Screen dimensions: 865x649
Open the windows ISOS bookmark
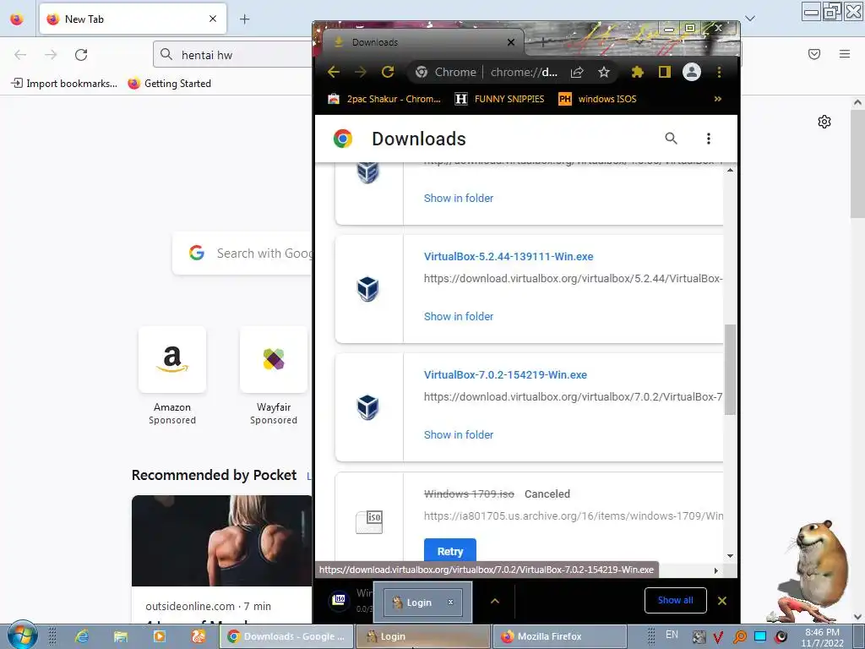pyautogui.click(x=597, y=99)
